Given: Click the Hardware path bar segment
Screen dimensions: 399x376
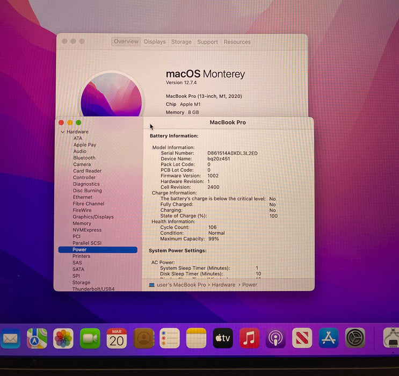Looking at the screenshot, I should coord(224,285).
